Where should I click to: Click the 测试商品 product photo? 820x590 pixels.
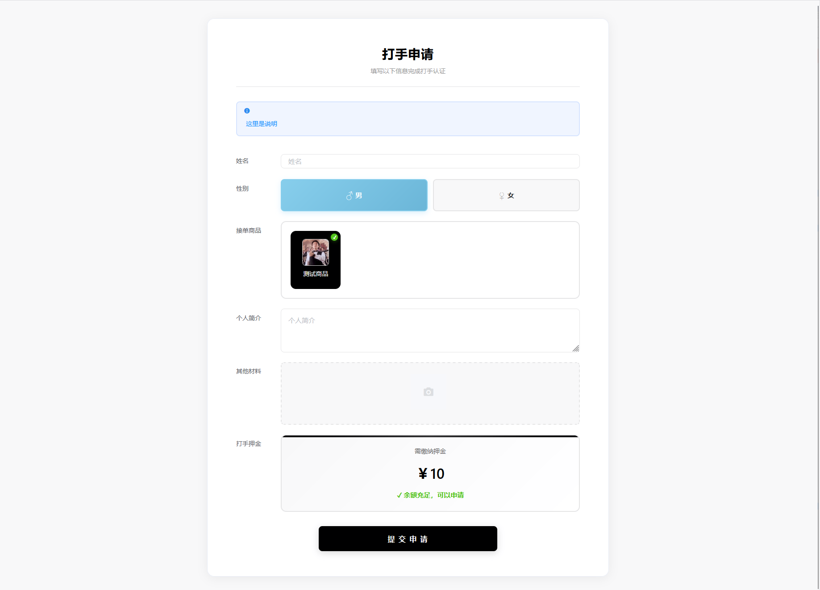[316, 252]
